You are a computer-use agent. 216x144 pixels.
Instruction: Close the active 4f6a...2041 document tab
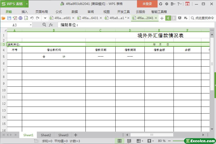[x=156, y=18]
